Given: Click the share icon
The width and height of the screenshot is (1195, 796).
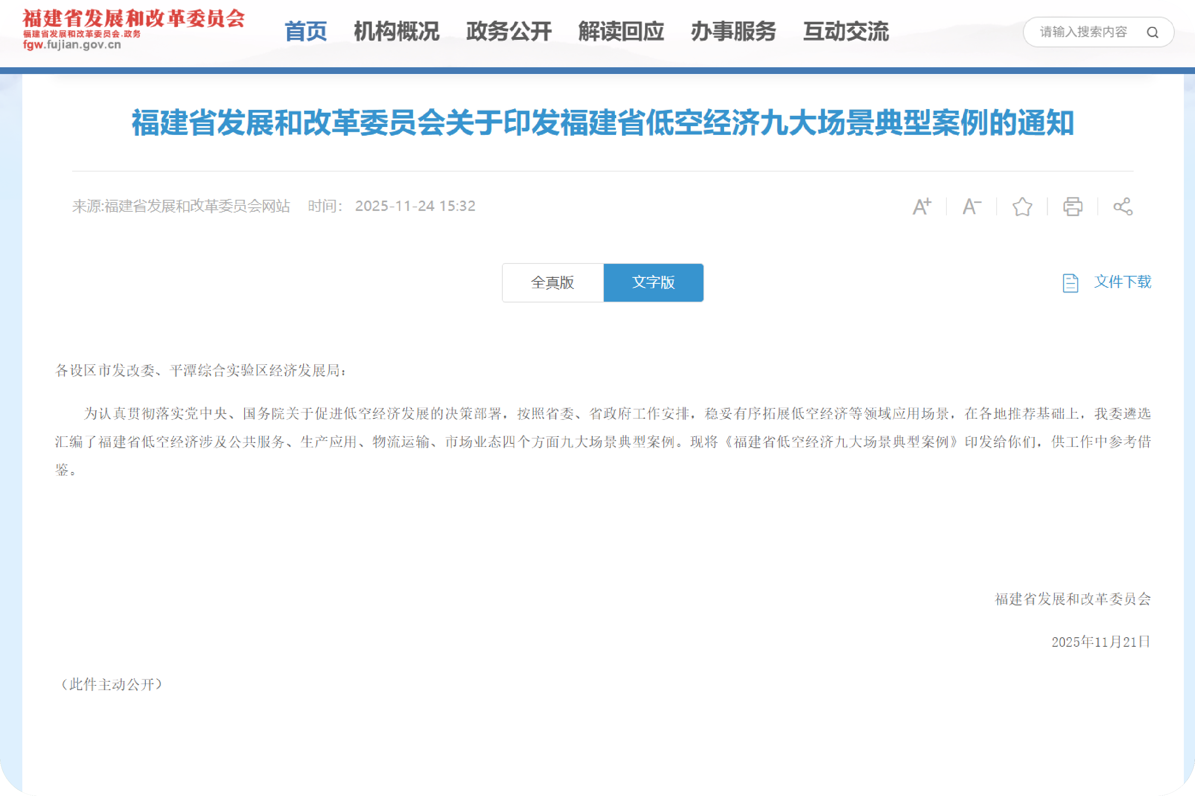Looking at the screenshot, I should click(1123, 206).
